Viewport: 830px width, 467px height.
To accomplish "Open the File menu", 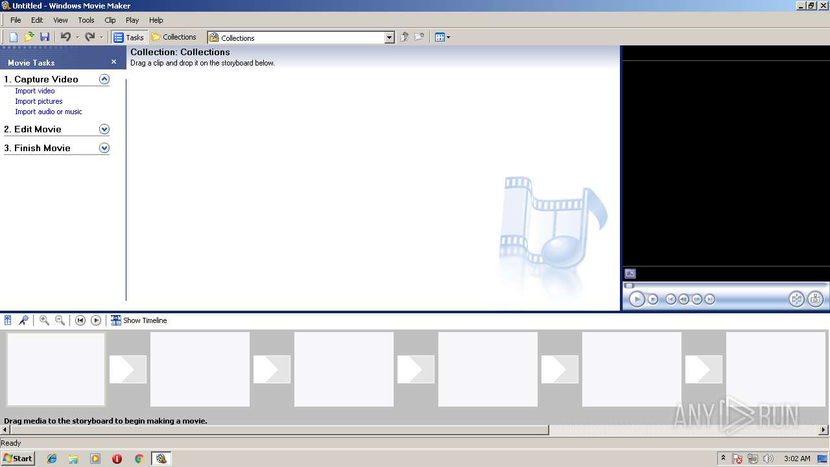I will click(16, 20).
